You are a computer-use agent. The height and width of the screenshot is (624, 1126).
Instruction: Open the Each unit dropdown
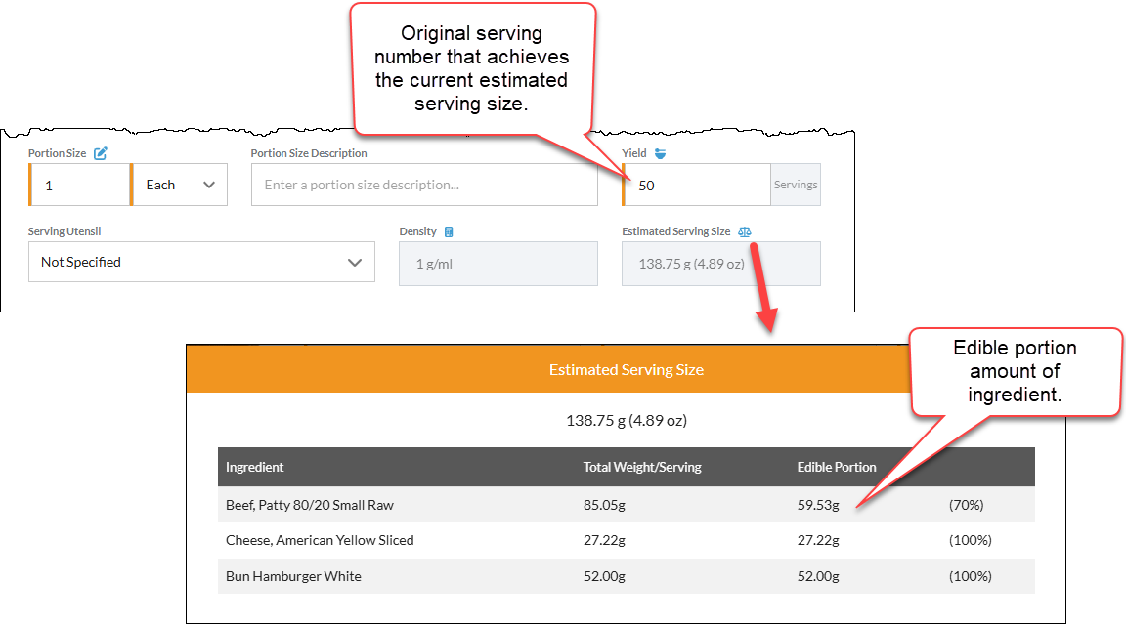180,185
